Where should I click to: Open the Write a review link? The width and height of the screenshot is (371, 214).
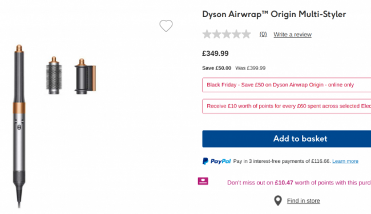[x=292, y=35]
